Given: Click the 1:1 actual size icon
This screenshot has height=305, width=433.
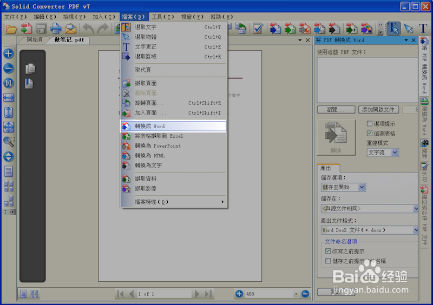Looking at the screenshot, I should [x=9, y=83].
